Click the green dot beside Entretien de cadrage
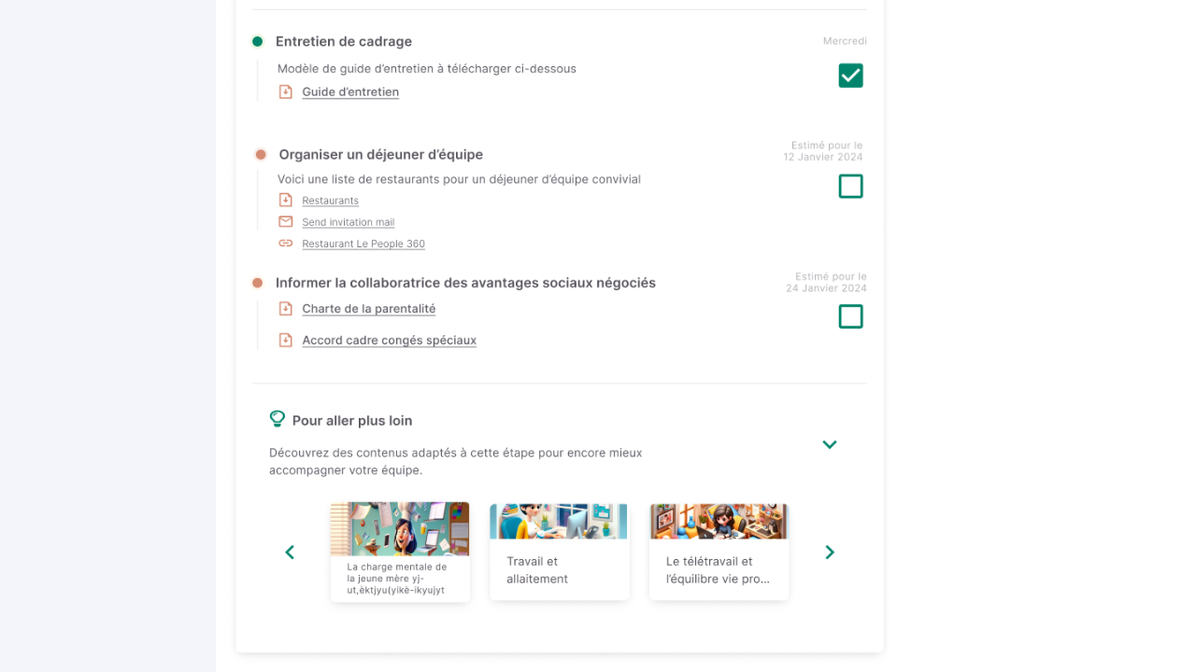Screen dimensions: 1196x672 pyautogui.click(x=257, y=41)
